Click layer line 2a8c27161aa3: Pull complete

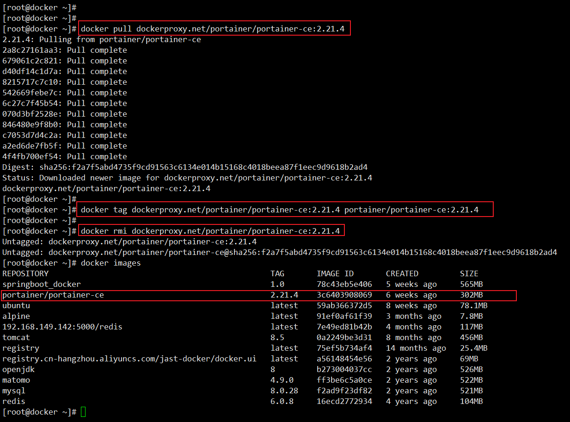(x=65, y=50)
